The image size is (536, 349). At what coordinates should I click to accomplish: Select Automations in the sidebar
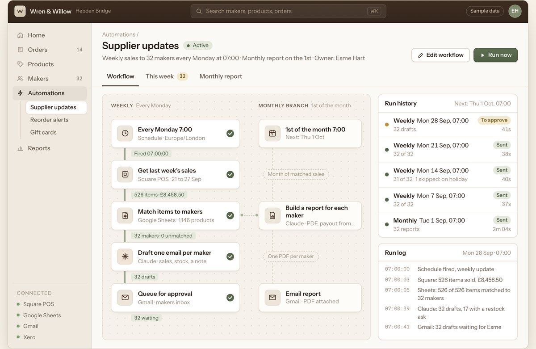coord(50,93)
